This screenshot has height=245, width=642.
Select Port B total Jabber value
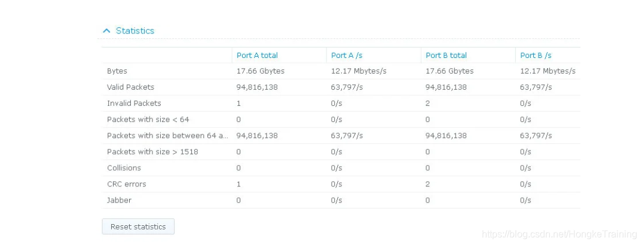(x=428, y=200)
